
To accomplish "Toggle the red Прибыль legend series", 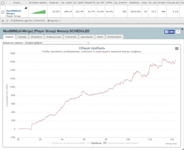I will [x=94, y=143].
